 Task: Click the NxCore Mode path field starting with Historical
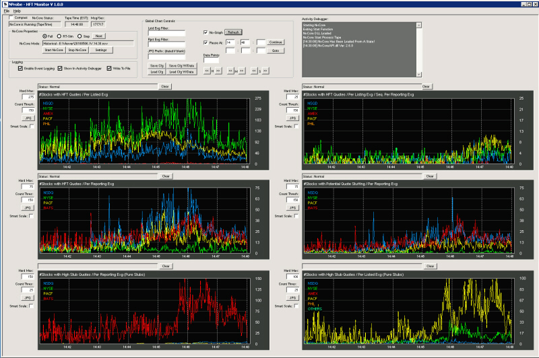[88, 44]
